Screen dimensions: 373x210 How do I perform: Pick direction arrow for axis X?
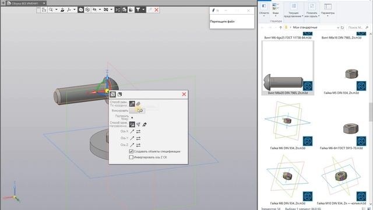[132, 131]
